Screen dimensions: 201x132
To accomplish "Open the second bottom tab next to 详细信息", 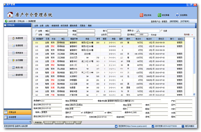I will pos(48,123).
